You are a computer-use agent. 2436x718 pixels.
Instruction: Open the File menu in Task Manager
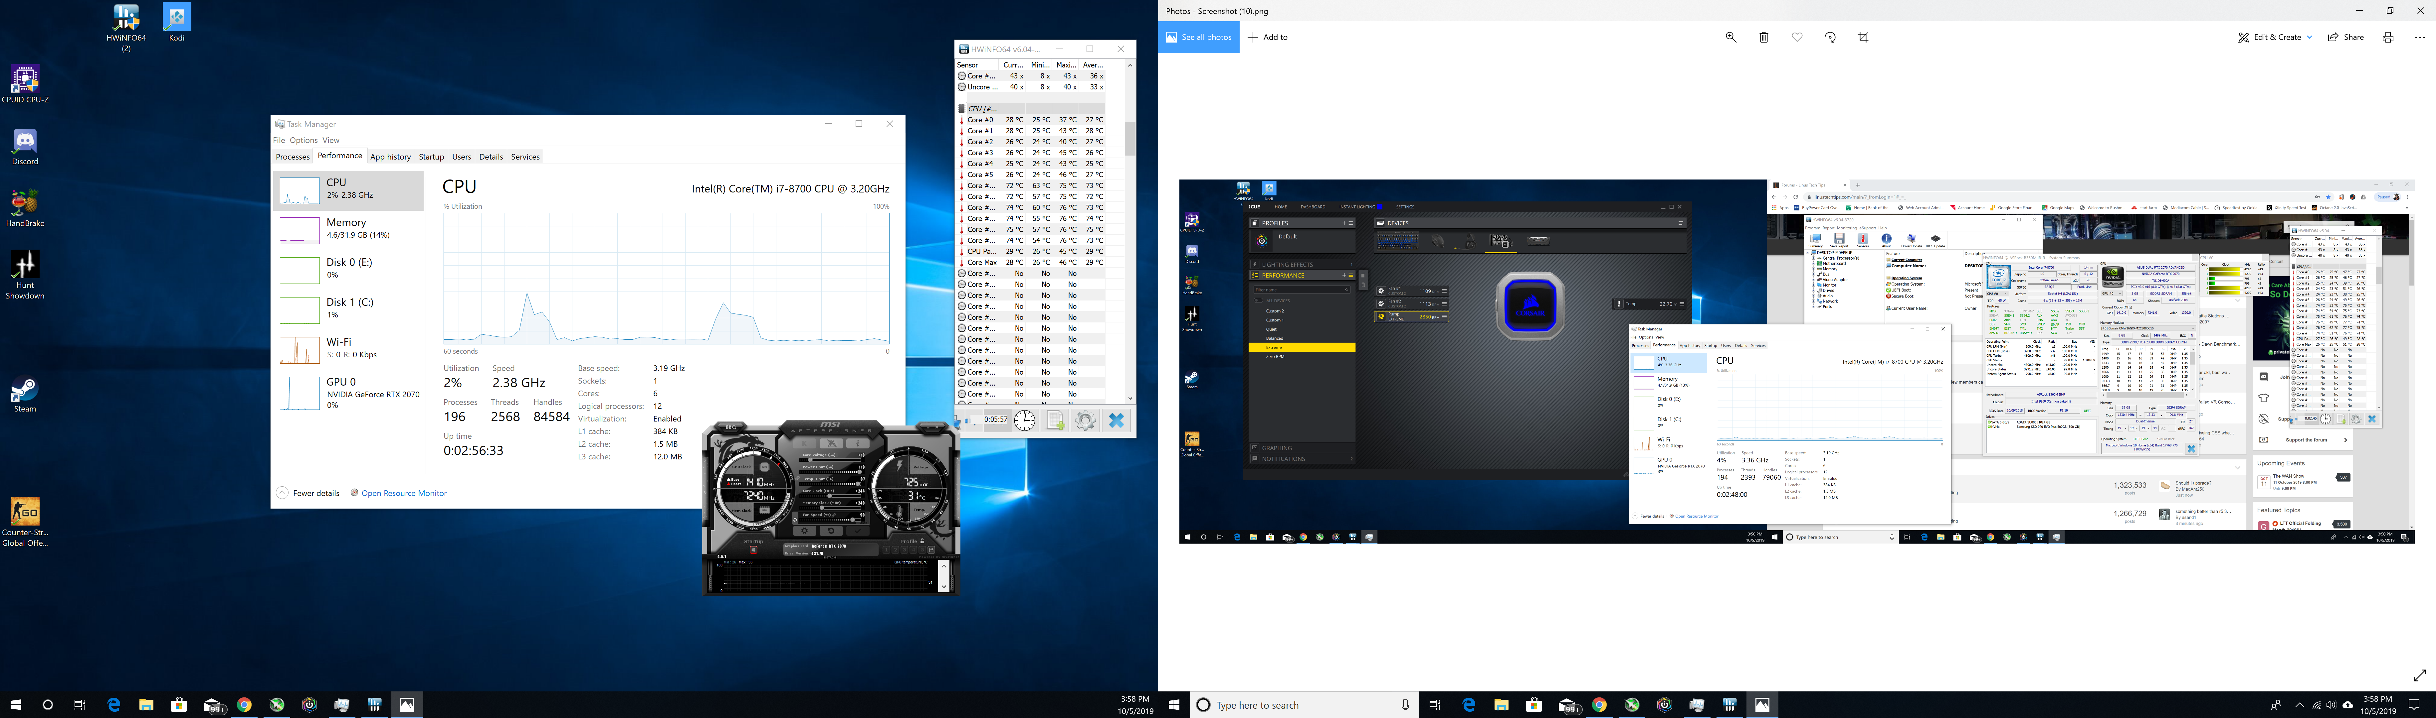[279, 140]
